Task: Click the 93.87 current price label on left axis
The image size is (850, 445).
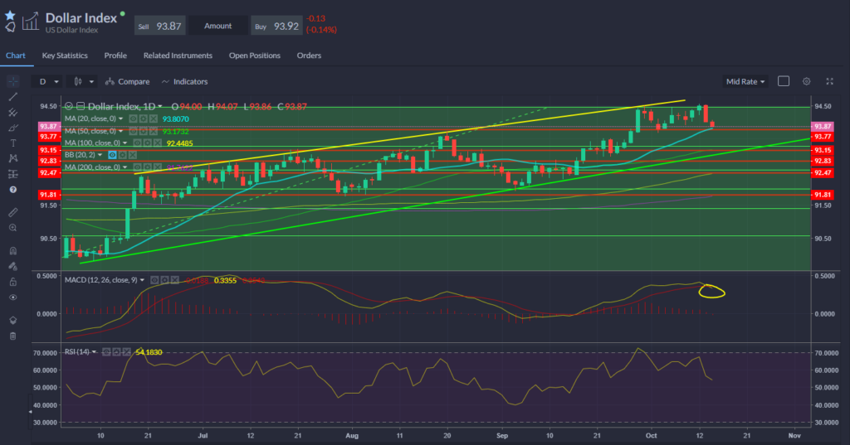Action: click(x=48, y=126)
